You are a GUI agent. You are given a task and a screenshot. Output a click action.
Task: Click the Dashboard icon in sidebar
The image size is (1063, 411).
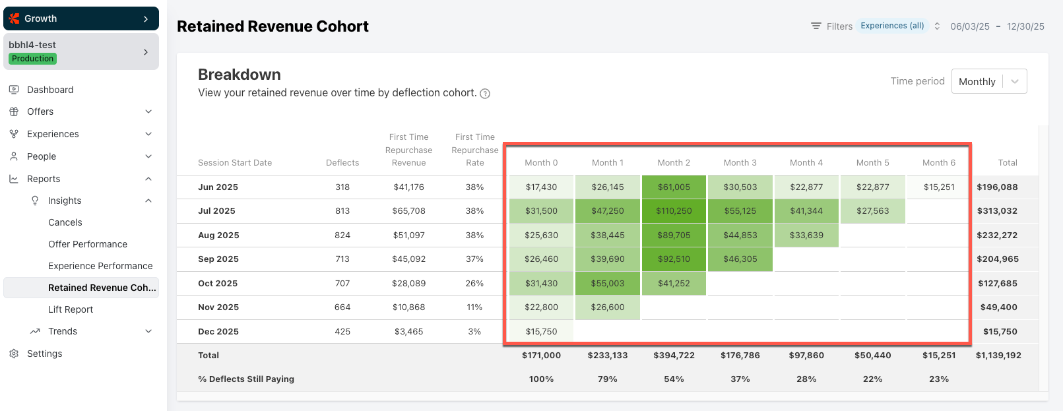14,90
